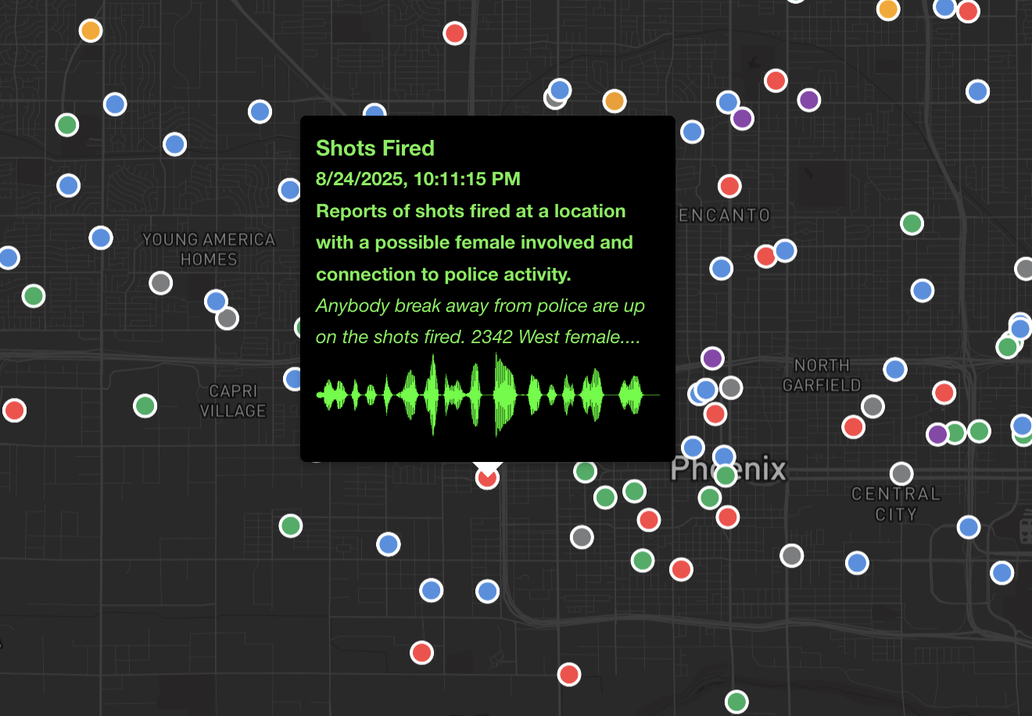Screen dimensions: 1032x716
Task: Click the incident summary about shots fired reports
Action: click(x=474, y=242)
